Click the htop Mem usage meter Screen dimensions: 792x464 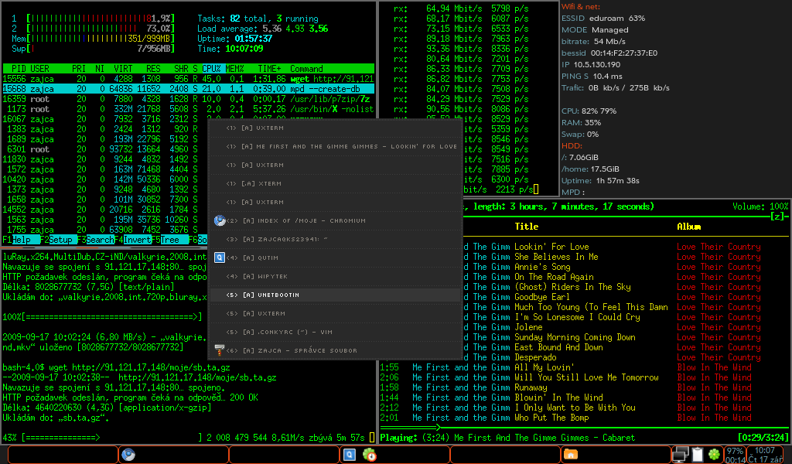click(x=93, y=39)
